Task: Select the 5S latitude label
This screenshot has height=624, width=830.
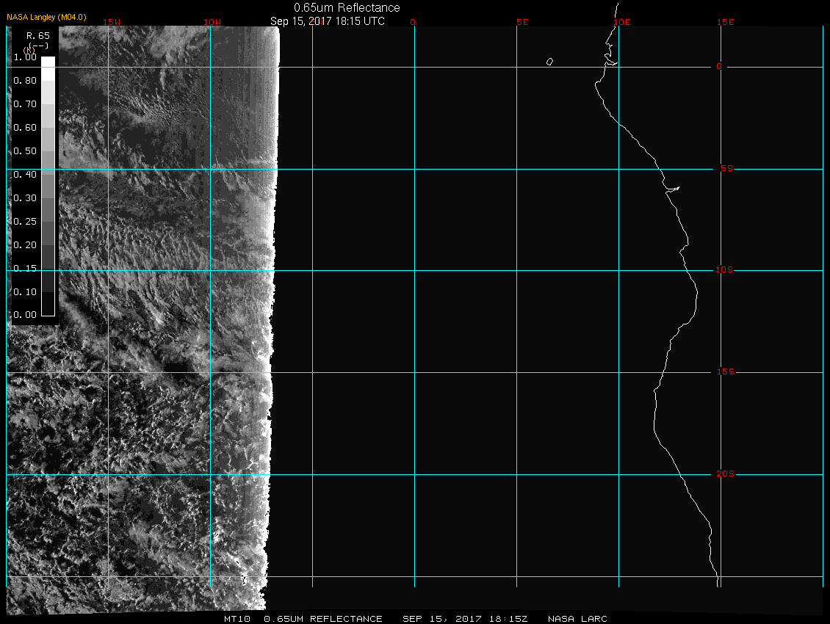Action: point(726,169)
